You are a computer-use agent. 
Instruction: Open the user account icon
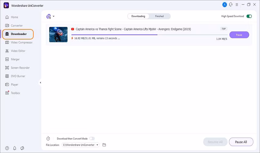click(x=225, y=5)
